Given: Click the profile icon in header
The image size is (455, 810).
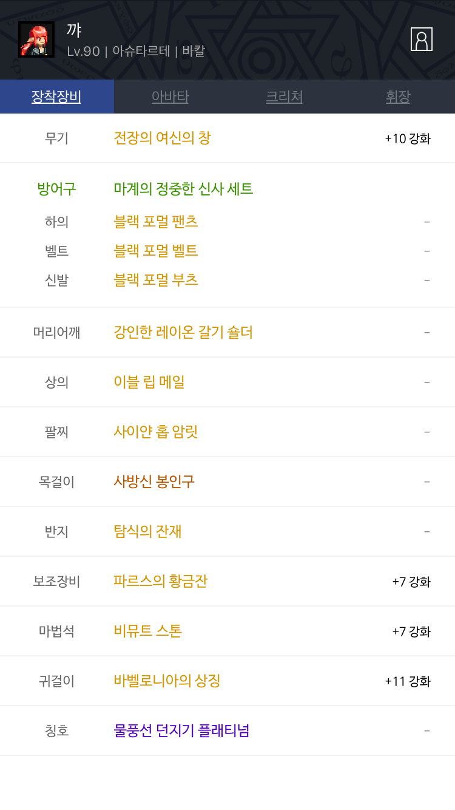Looking at the screenshot, I should [x=421, y=39].
